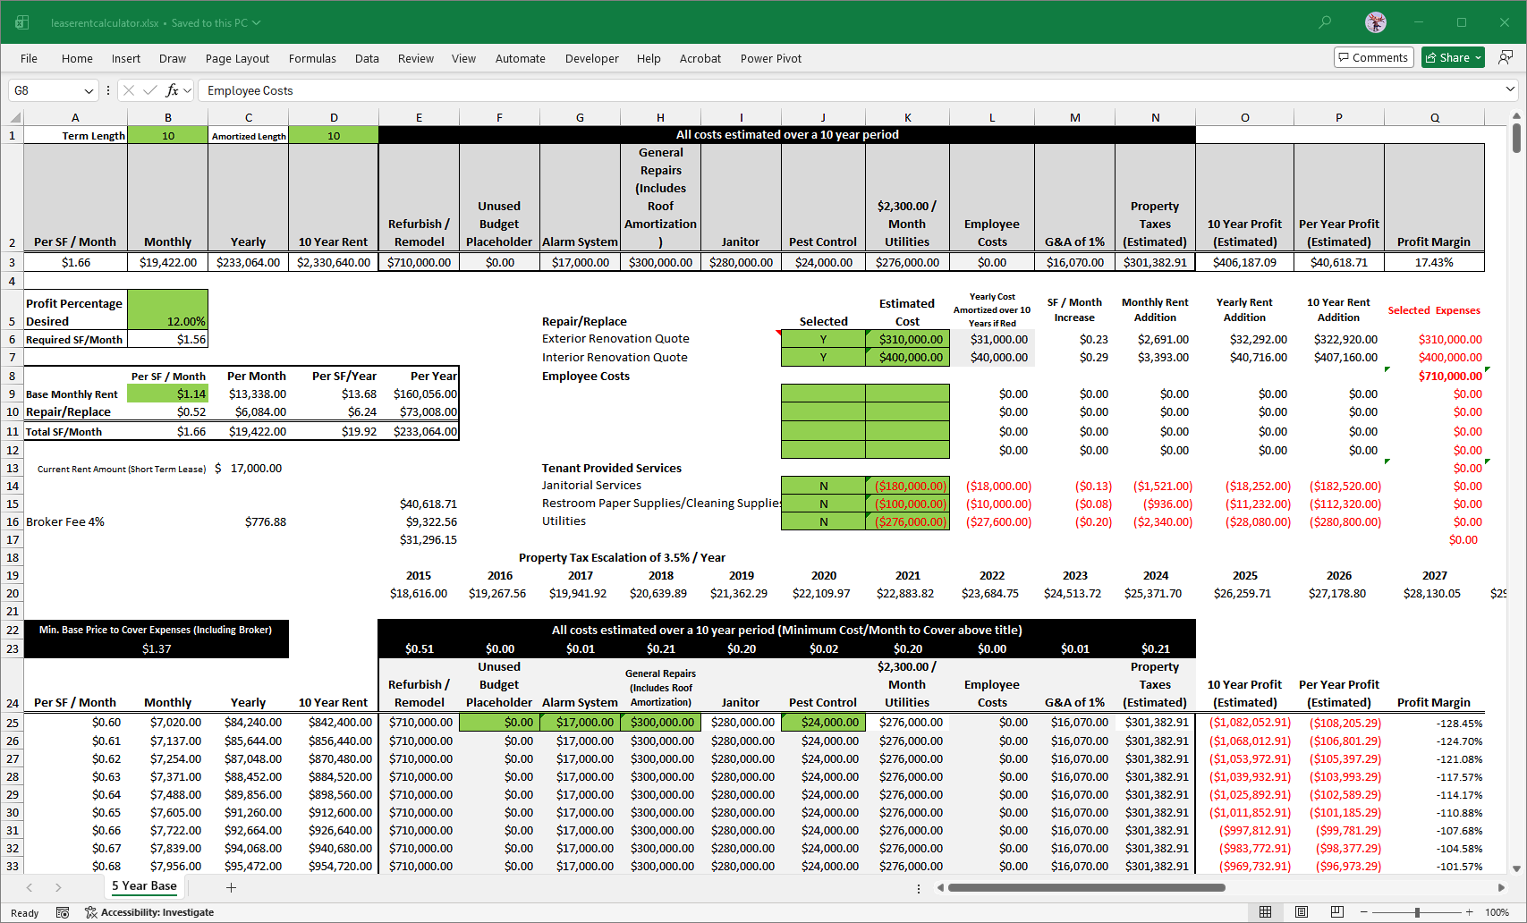Image resolution: width=1527 pixels, height=923 pixels.
Task: Click the sheet tab options dots
Action: coord(919,888)
